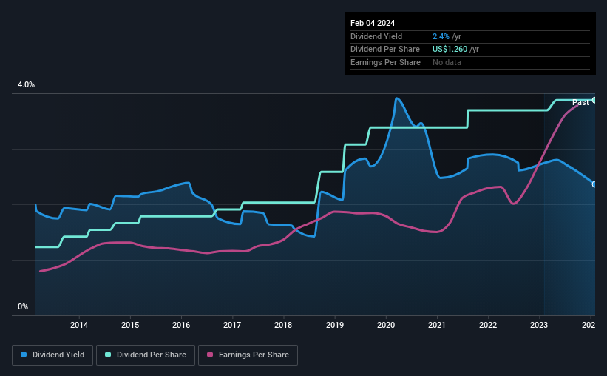The image size is (607, 376).
Task: Toggle the Earnings Per Share legend button
Action: pos(248,355)
